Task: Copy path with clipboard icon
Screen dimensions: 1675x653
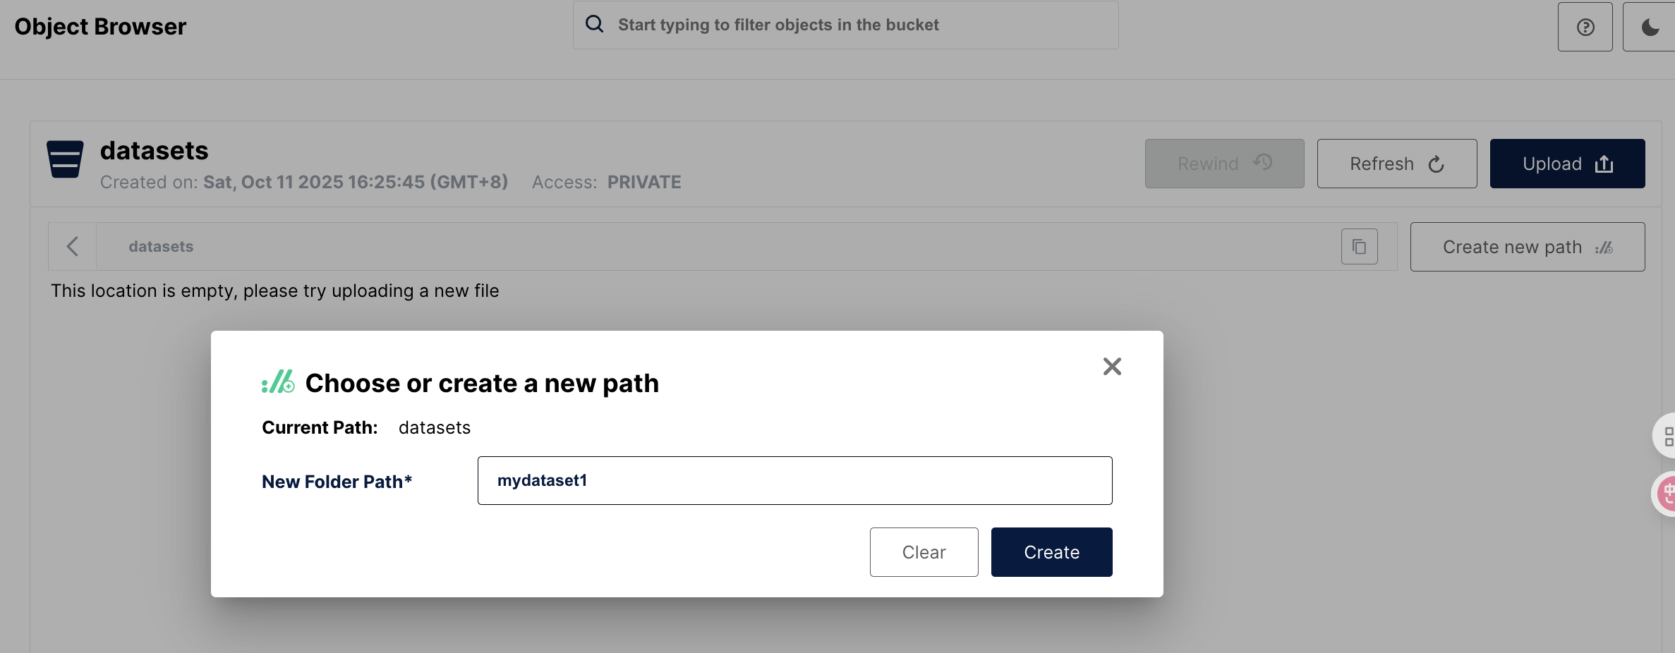Action: tap(1359, 247)
